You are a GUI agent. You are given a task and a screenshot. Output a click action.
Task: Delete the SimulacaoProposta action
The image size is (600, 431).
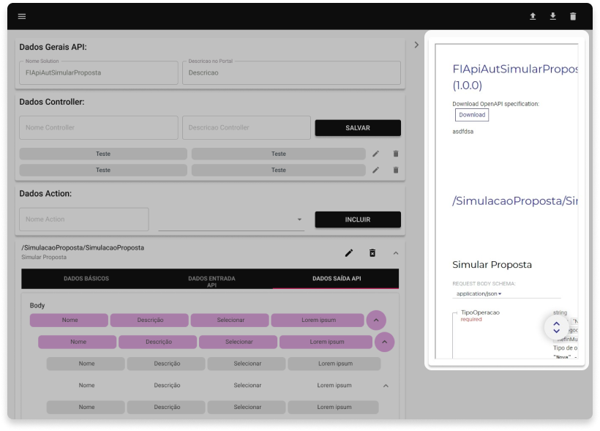[372, 252]
